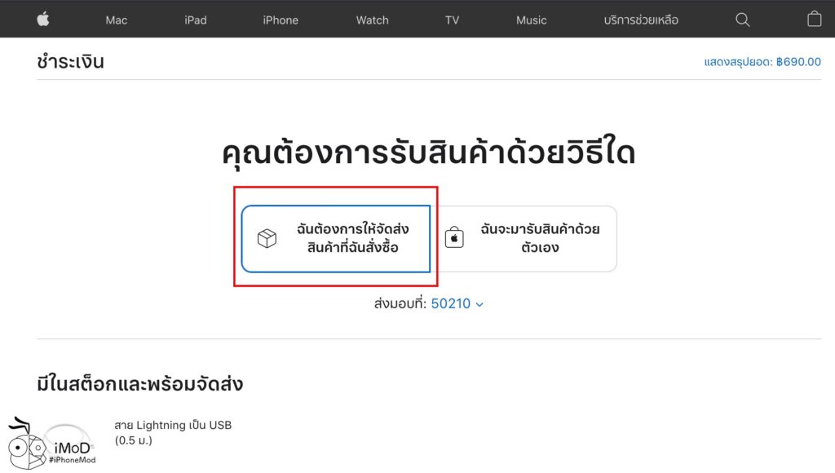This screenshot has width=835, height=473.
Task: Open the Mac menu item
Action: (117, 20)
